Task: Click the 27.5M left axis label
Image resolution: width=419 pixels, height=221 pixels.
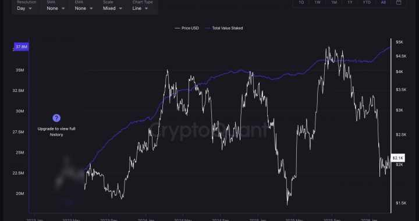Action: pos(18,132)
